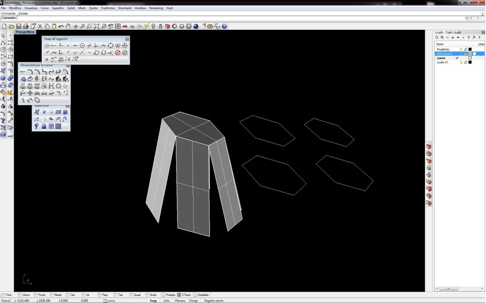The width and height of the screenshot is (486, 303).
Task: Open the color wheel properties icon
Action: point(175,27)
